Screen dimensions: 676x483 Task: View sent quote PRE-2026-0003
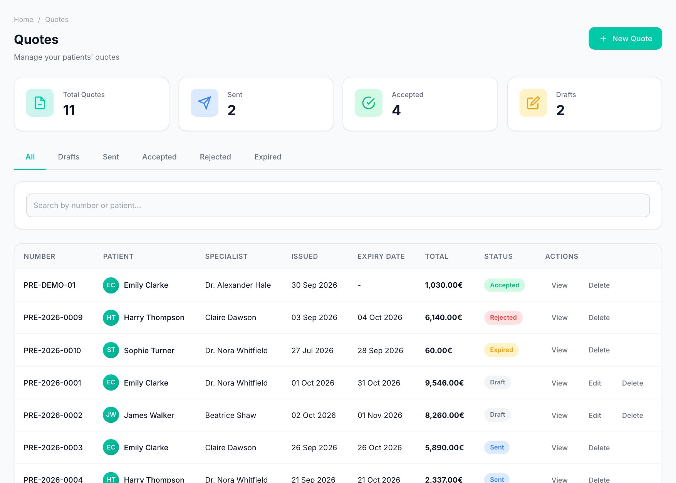point(559,448)
